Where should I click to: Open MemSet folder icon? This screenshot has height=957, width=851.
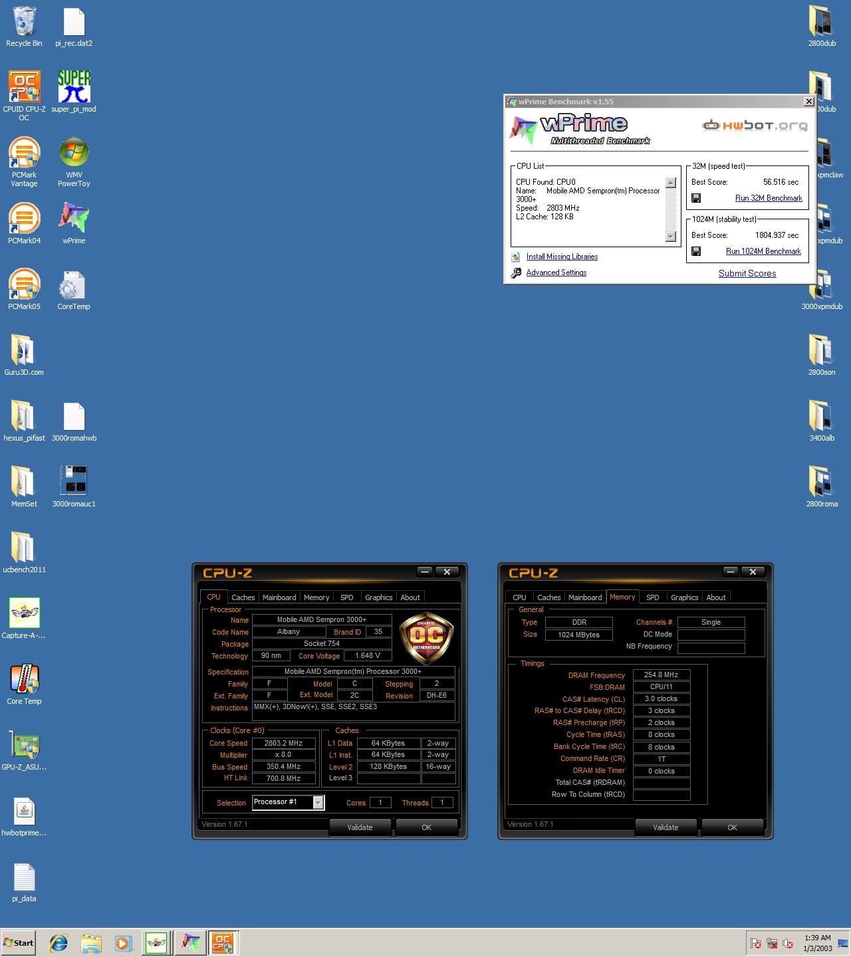click(24, 486)
